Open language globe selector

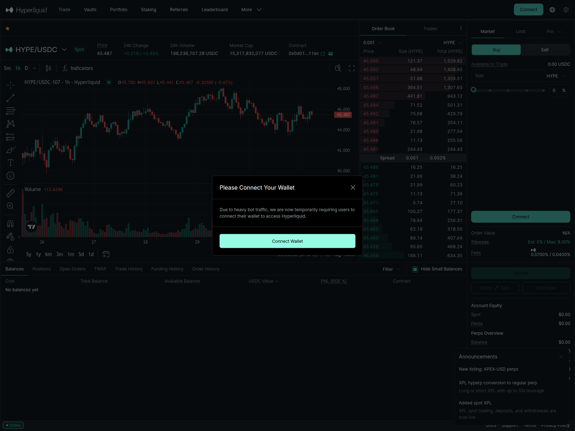552,10
